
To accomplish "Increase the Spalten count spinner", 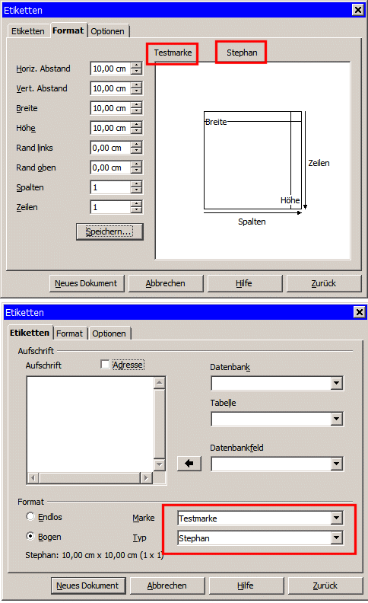I will pos(136,184).
